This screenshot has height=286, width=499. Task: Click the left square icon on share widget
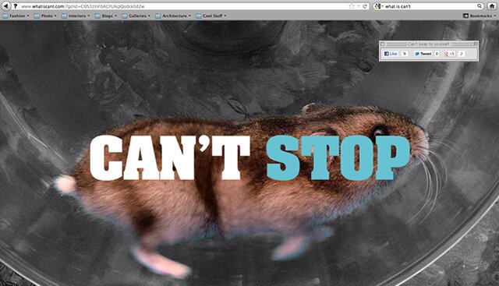[x=383, y=44]
